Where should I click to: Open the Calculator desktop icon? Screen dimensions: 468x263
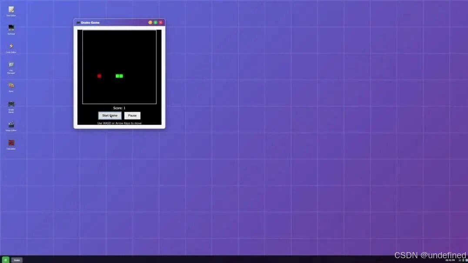[11, 145]
